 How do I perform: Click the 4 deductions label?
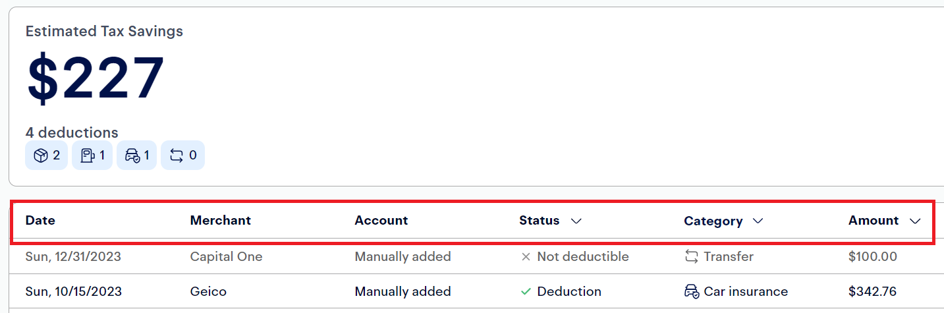72,132
